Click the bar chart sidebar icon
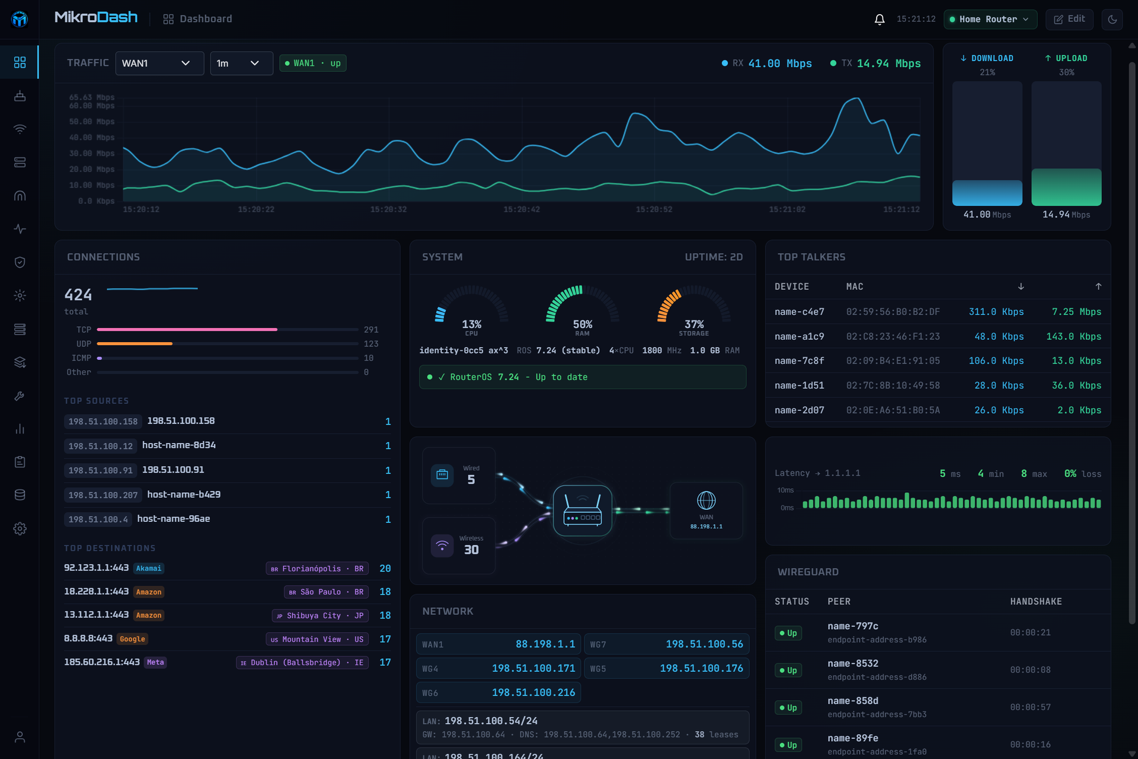 [x=20, y=429]
